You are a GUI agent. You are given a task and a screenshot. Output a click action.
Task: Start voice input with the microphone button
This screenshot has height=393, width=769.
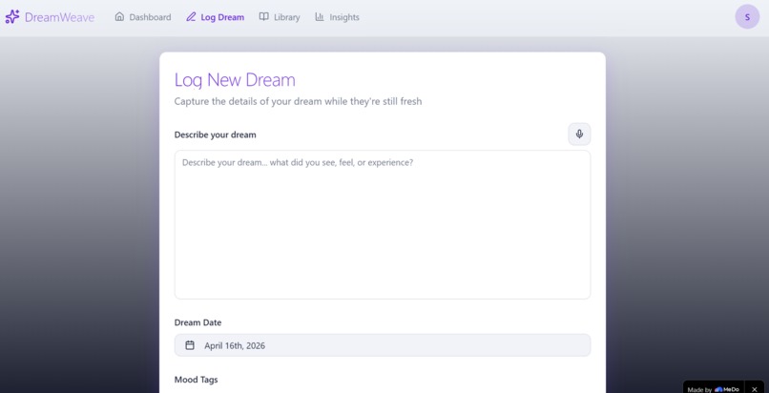(579, 134)
